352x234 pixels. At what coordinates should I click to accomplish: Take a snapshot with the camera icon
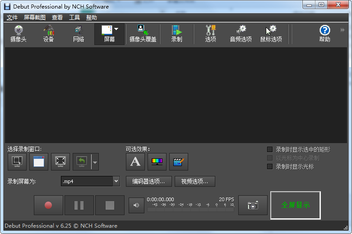click(253, 205)
